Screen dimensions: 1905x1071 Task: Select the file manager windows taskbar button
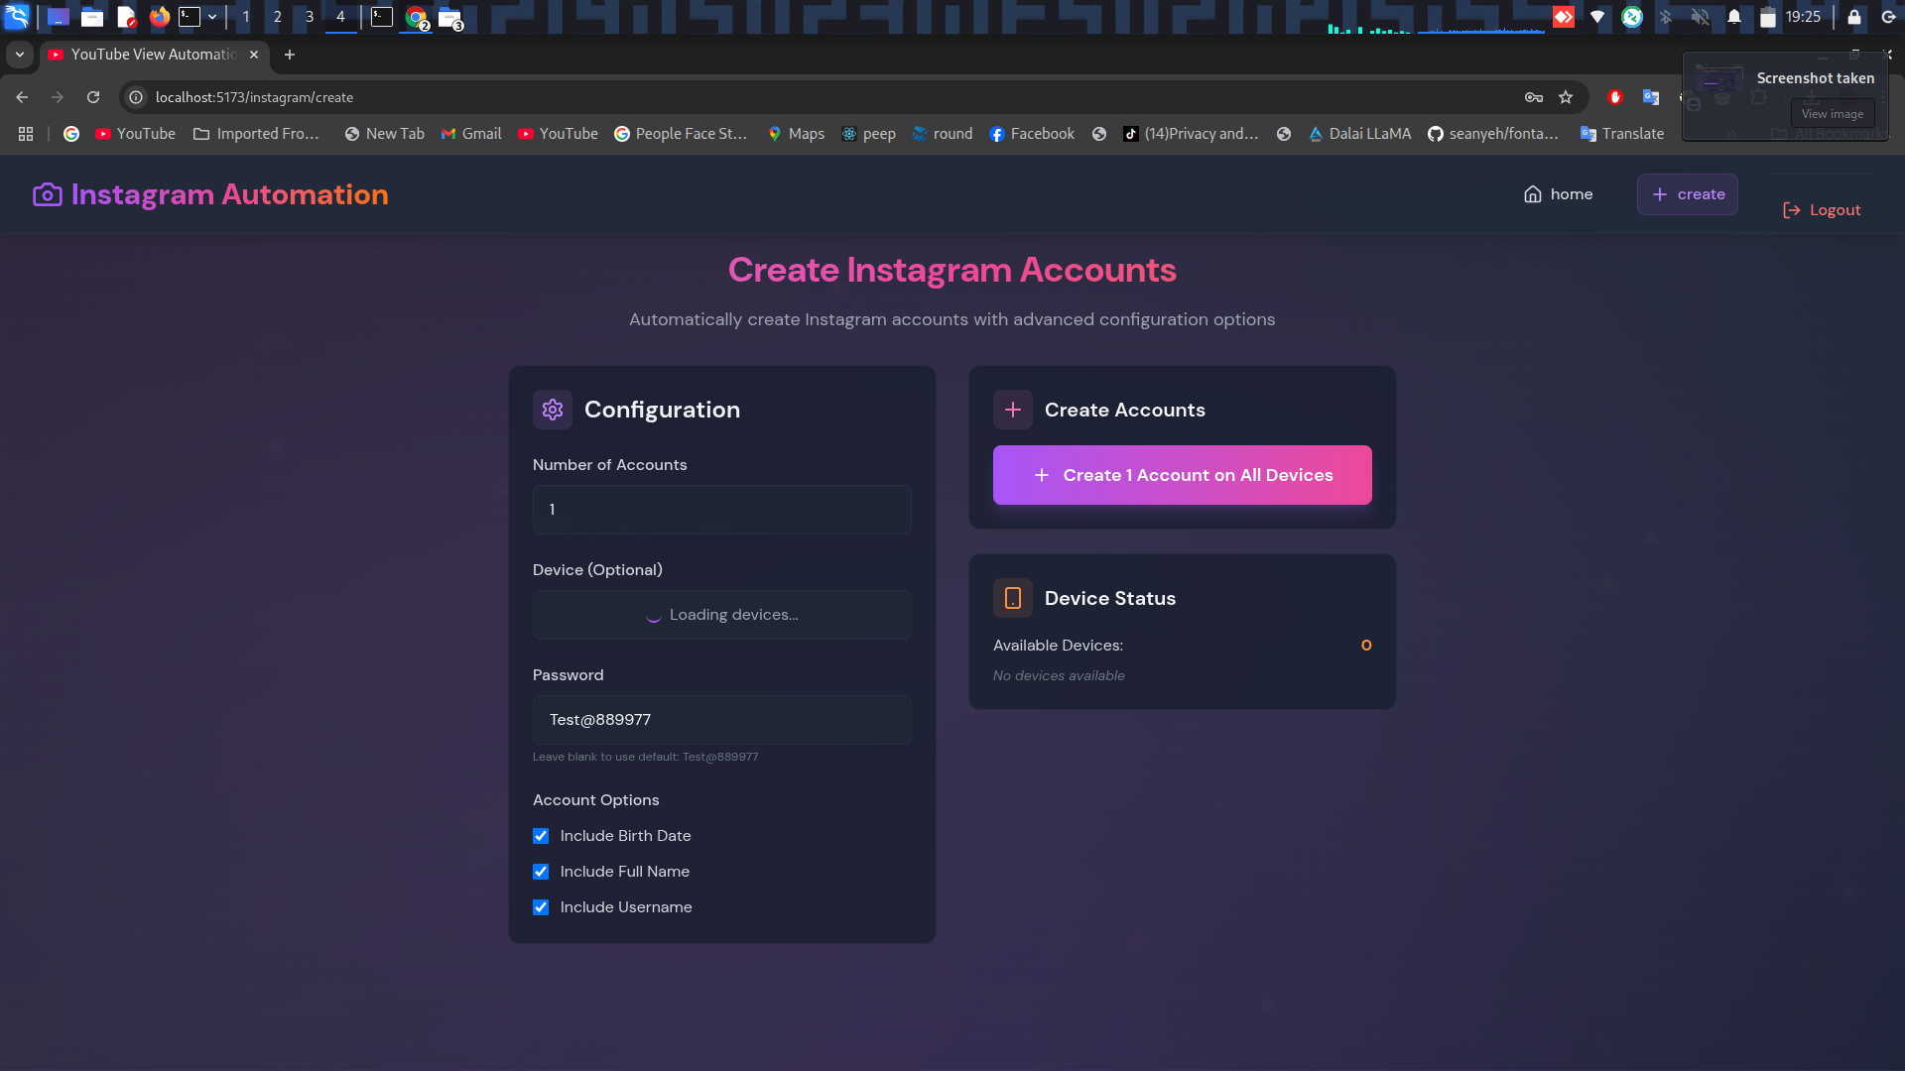pos(450,18)
